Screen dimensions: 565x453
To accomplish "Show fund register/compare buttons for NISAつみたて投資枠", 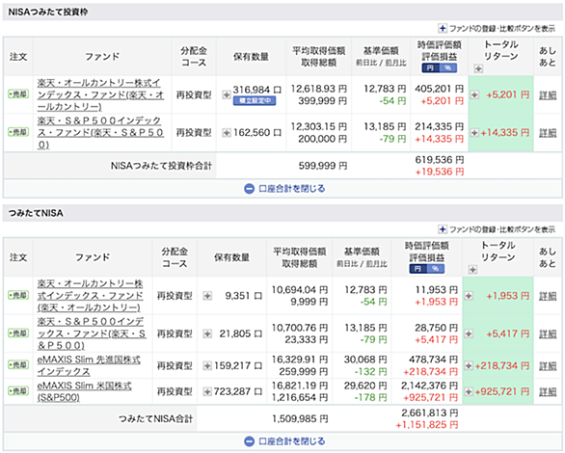I will tap(497, 28).
